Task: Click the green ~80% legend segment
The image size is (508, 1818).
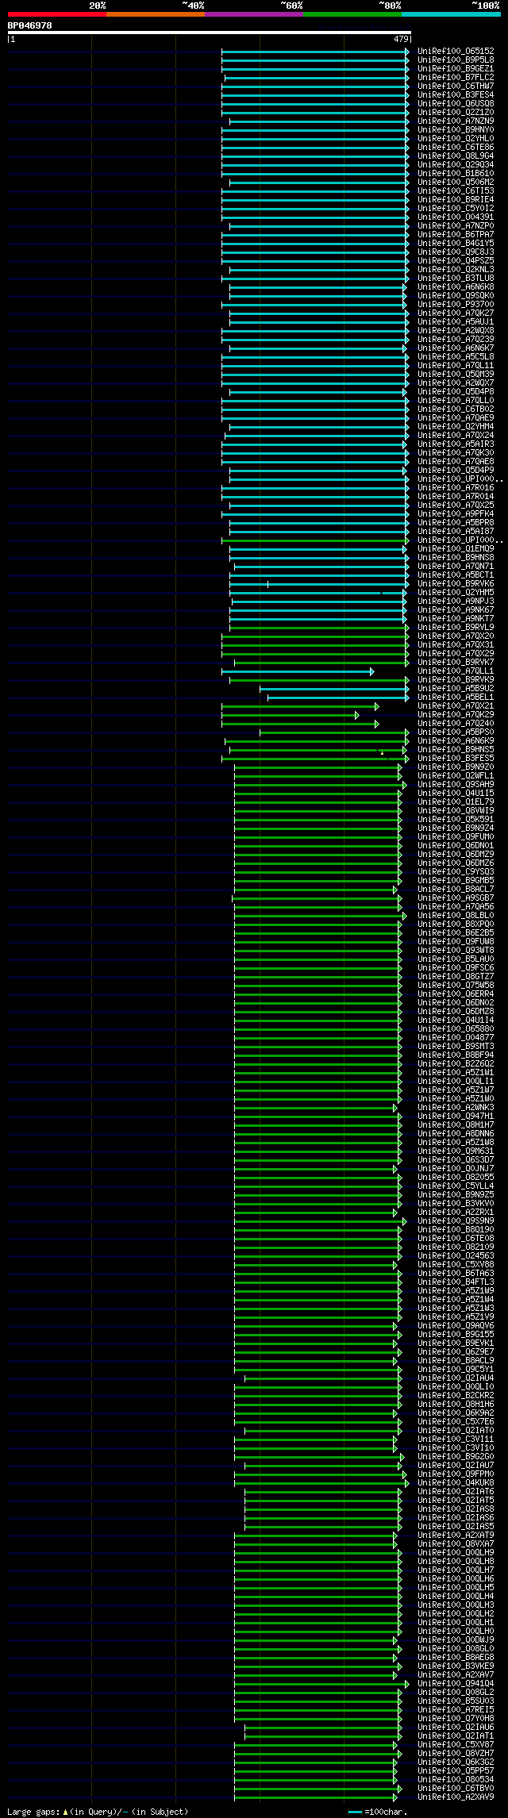Action: tap(352, 14)
